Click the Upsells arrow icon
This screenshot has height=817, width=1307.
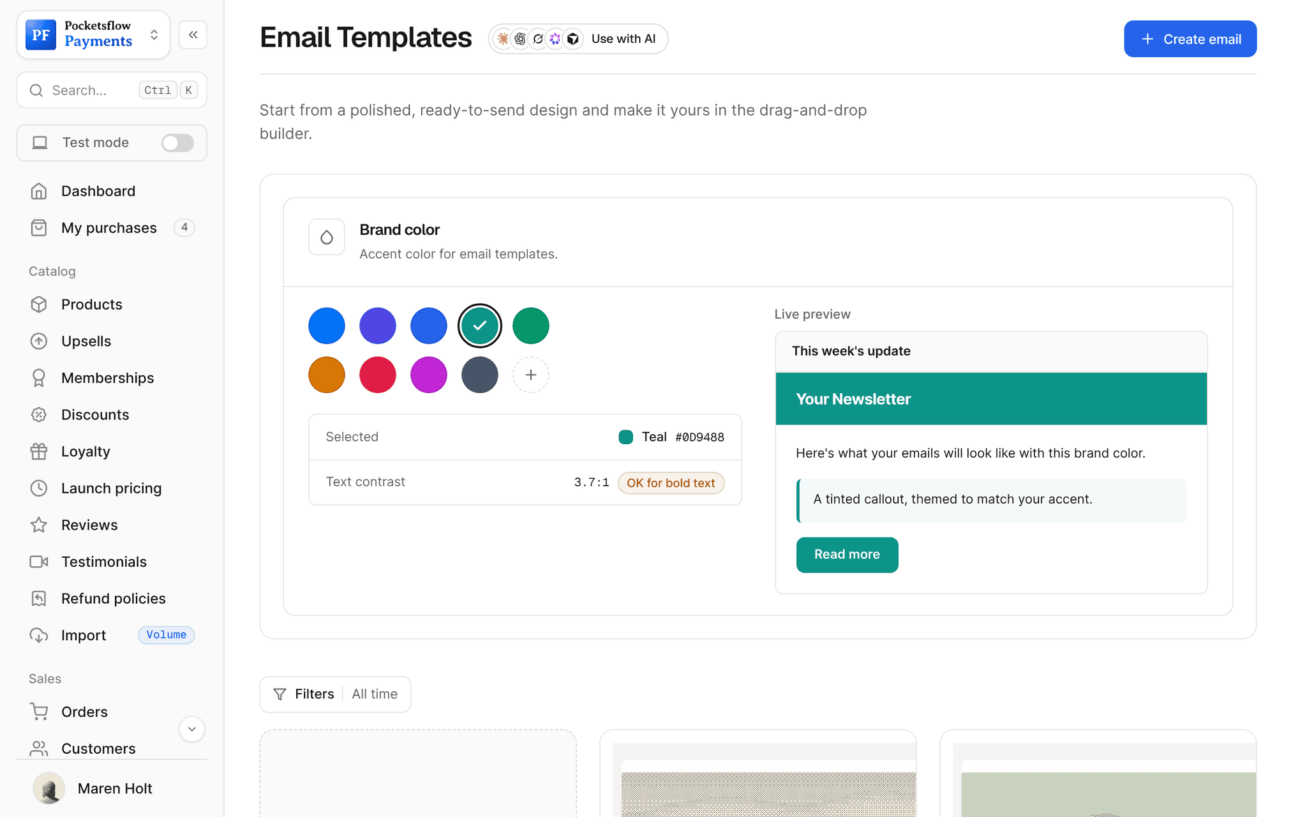click(39, 341)
